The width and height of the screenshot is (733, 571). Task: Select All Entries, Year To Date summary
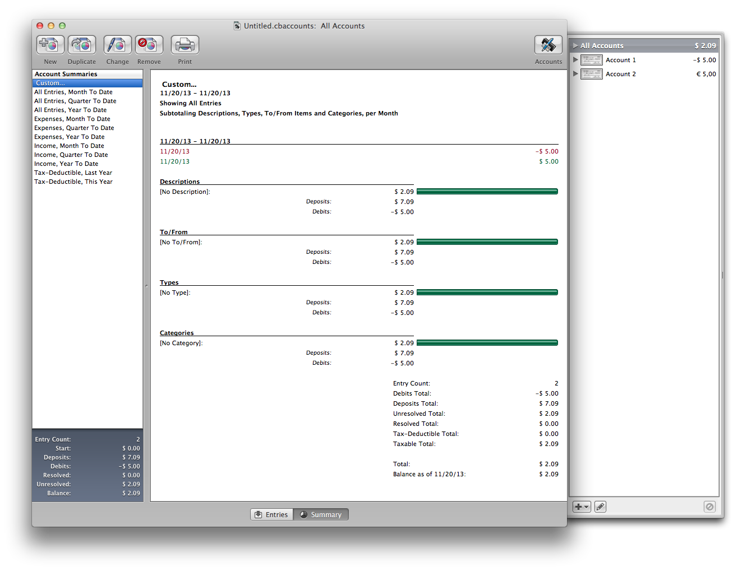87,110
